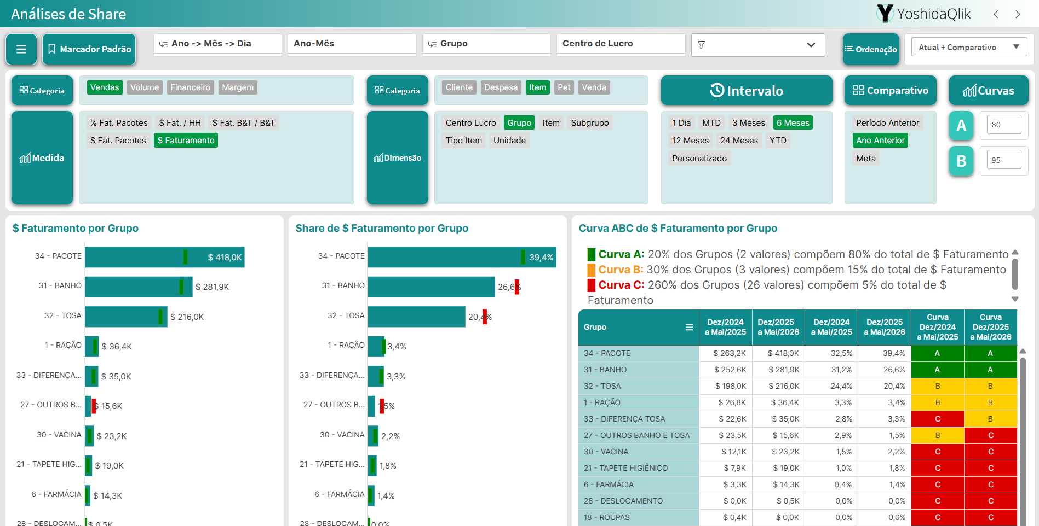This screenshot has height=526, width=1039.
Task: Open the hamburger menu button
Action: [x=21, y=49]
